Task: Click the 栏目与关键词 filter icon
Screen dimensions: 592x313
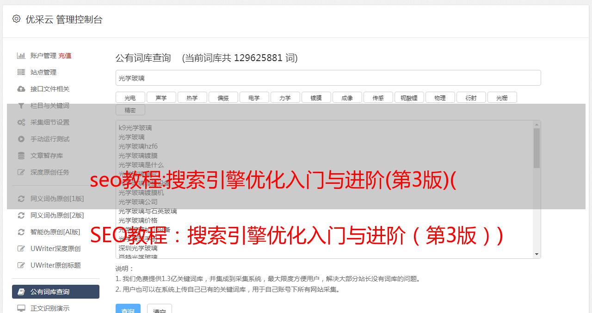Action: click(x=21, y=106)
